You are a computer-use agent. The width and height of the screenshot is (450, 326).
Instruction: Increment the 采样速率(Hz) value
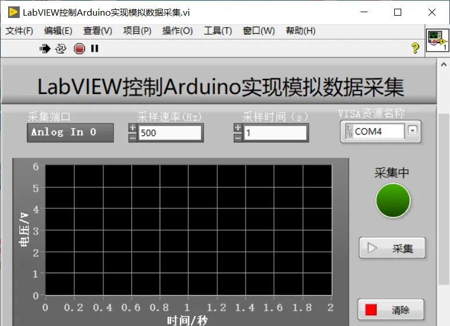[x=132, y=128]
